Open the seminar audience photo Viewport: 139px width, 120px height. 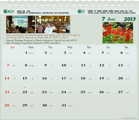[53, 24]
